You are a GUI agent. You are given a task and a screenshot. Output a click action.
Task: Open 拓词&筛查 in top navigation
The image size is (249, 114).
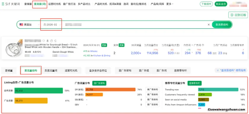click(115, 4)
